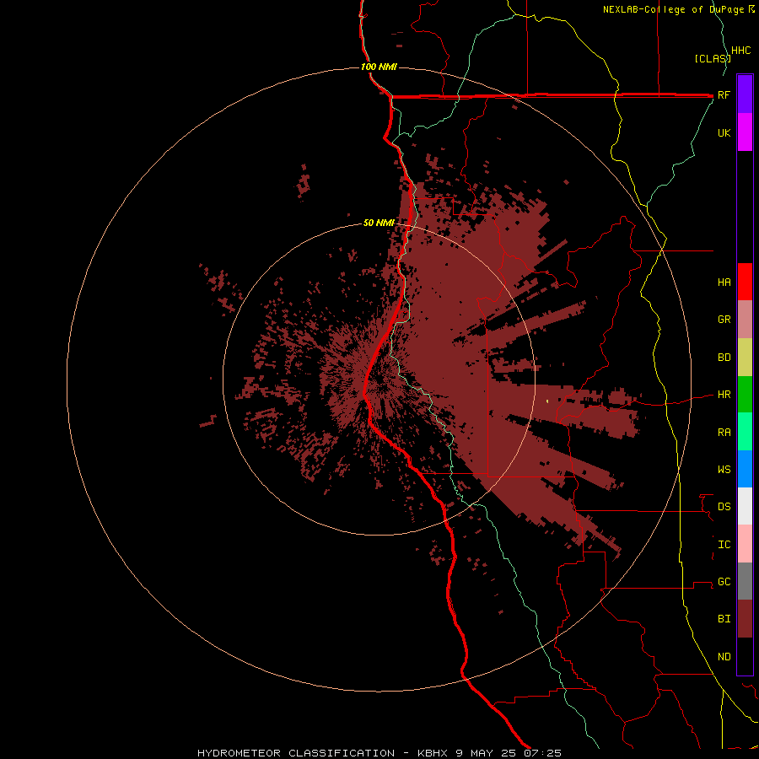Click the 'HHC' product code text
This screenshot has width=759, height=759.
pyautogui.click(x=740, y=51)
